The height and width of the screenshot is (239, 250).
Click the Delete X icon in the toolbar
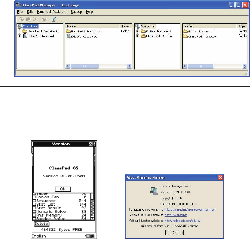tap(35, 20)
